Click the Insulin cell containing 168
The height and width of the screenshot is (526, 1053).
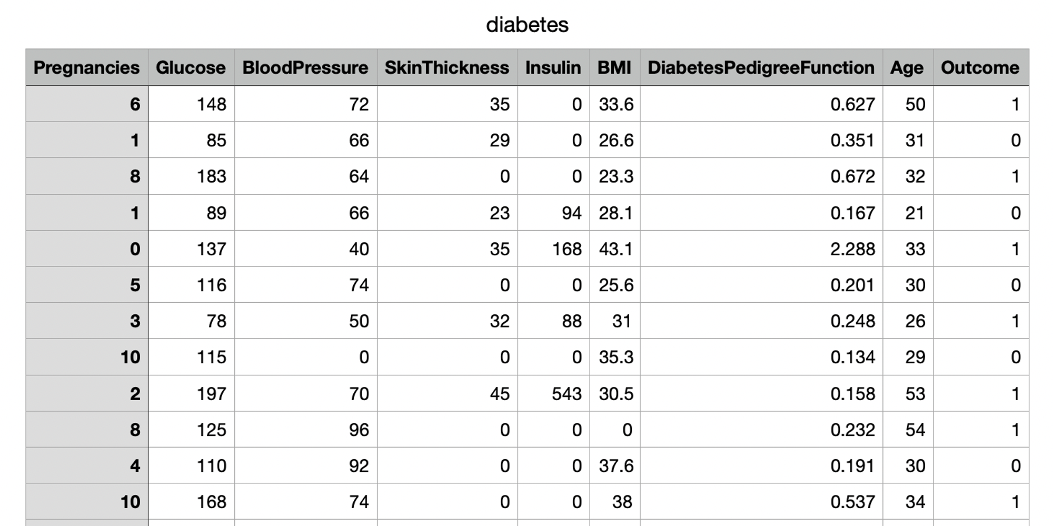pos(553,249)
